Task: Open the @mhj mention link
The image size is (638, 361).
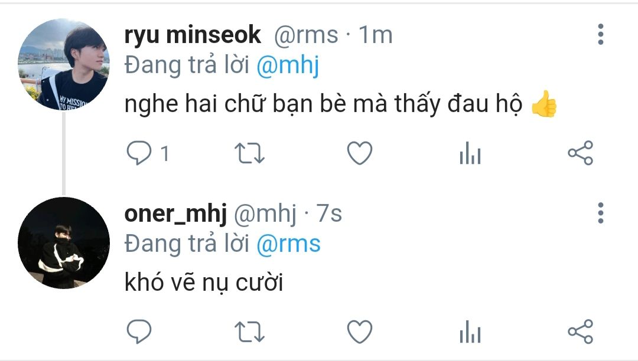Action: pos(288,65)
